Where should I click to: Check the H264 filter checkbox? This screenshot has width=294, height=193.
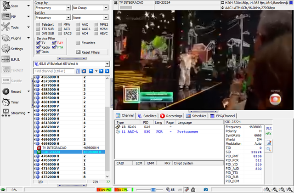coord(96,29)
